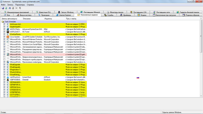Switch to the Подмена образов tab

[191, 15]
